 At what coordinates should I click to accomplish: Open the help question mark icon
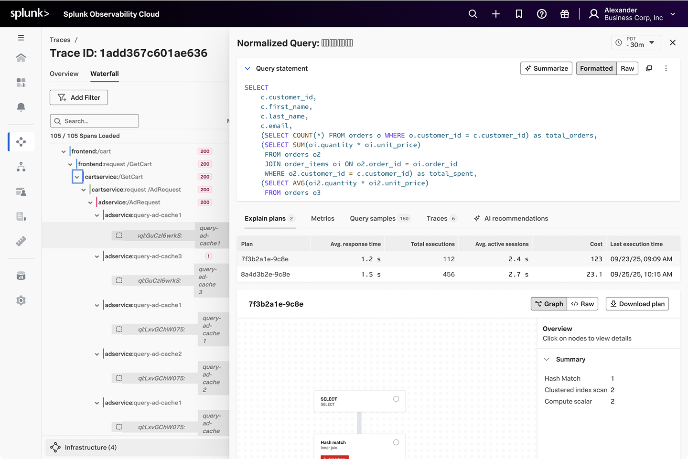click(x=542, y=14)
